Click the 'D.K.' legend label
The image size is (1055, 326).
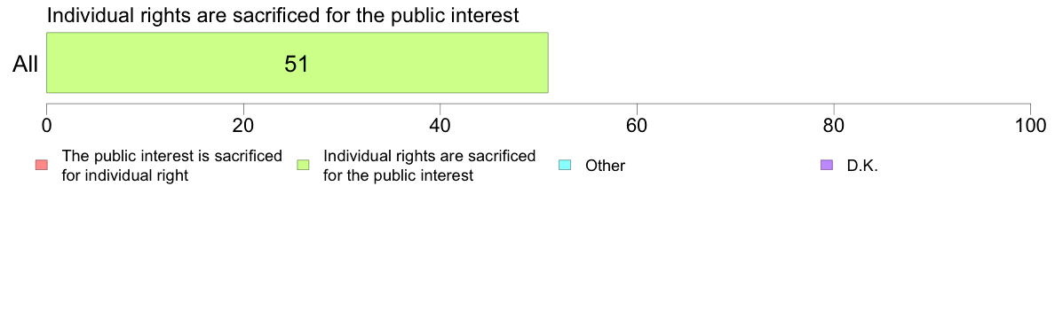click(862, 166)
